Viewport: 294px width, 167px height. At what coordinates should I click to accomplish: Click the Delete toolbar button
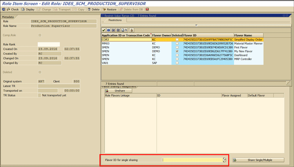tap(94, 9)
